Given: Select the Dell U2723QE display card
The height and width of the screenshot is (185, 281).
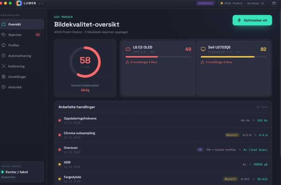Looking at the screenshot, I should point(233,68).
